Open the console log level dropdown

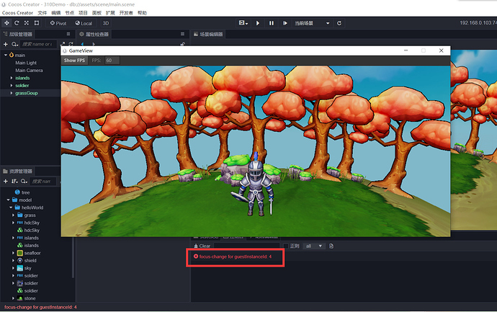tap(314, 246)
